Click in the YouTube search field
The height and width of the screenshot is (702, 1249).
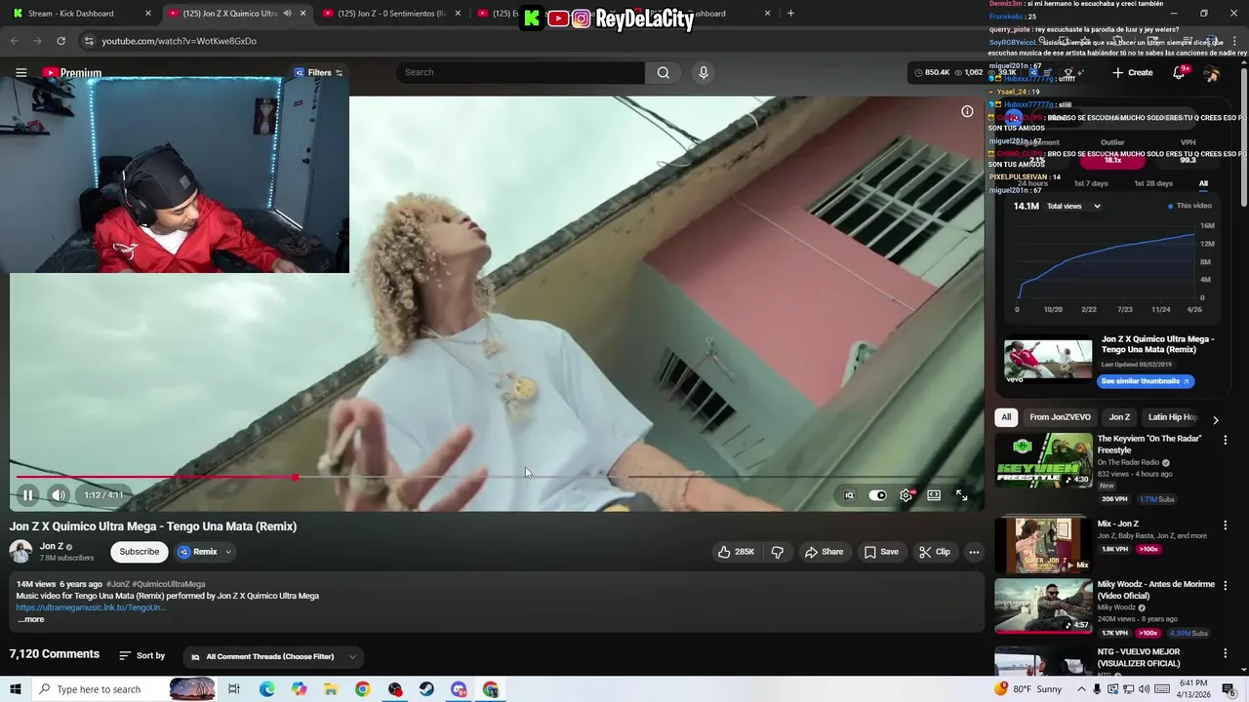point(520,72)
